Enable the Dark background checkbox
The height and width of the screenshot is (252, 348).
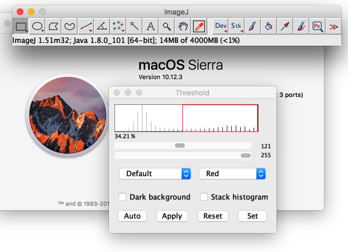tap(122, 197)
